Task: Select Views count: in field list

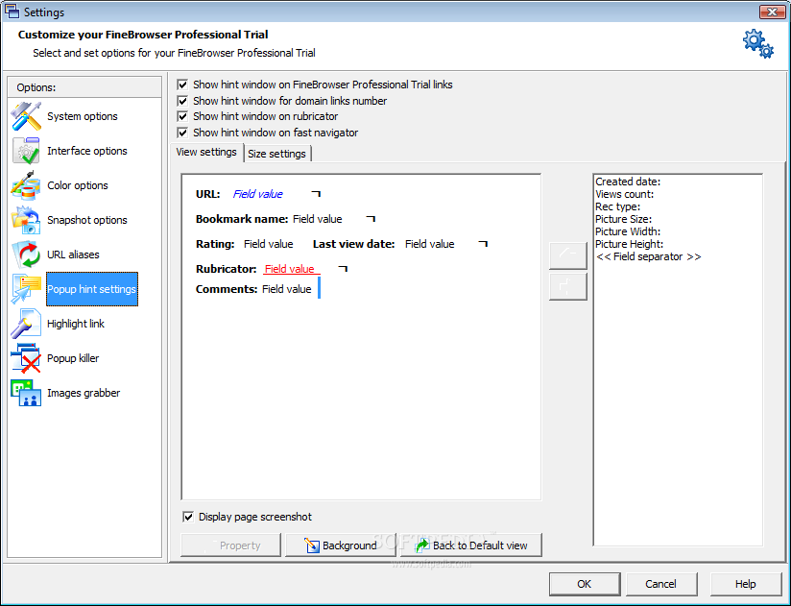Action: coord(624,194)
